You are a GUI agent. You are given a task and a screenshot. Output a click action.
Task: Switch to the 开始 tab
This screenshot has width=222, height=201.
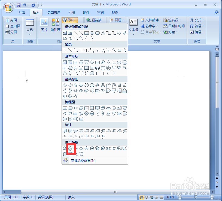point(22,13)
